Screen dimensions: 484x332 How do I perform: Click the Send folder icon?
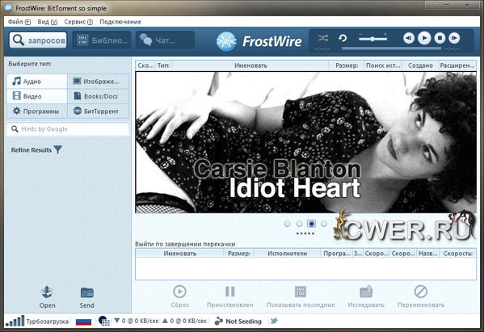point(86,296)
